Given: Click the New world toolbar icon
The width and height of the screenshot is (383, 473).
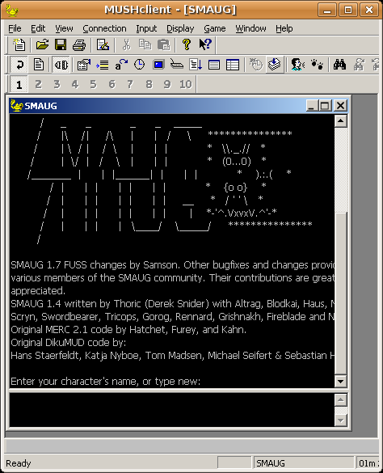Looking at the screenshot, I should click(x=19, y=45).
